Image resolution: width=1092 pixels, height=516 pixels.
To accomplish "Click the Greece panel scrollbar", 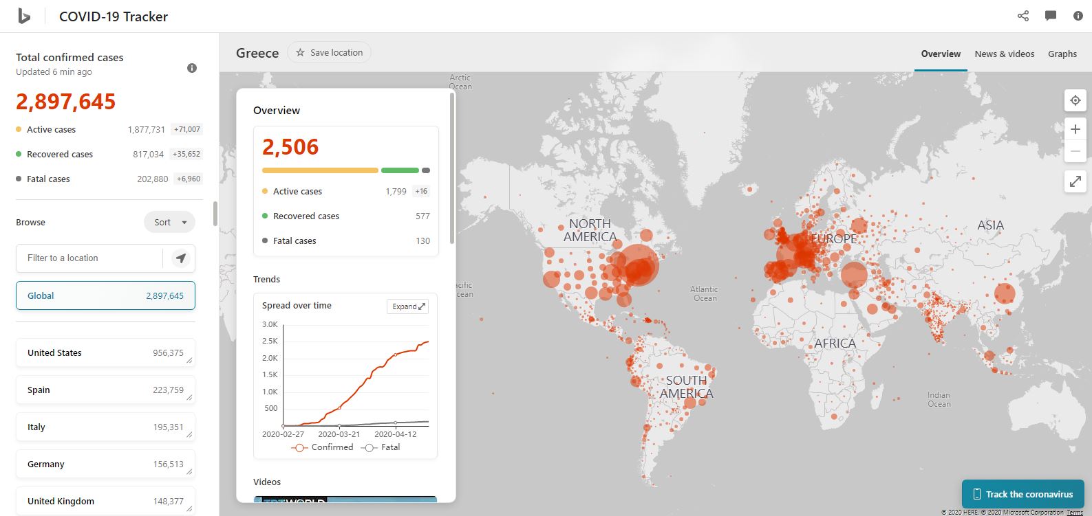I will [452, 168].
